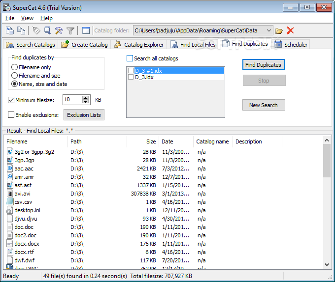
Task: Sort by the Path column header
Action: 98,141
